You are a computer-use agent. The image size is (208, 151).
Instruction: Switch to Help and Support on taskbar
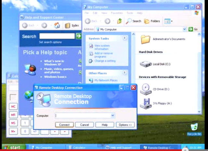(x=121, y=147)
